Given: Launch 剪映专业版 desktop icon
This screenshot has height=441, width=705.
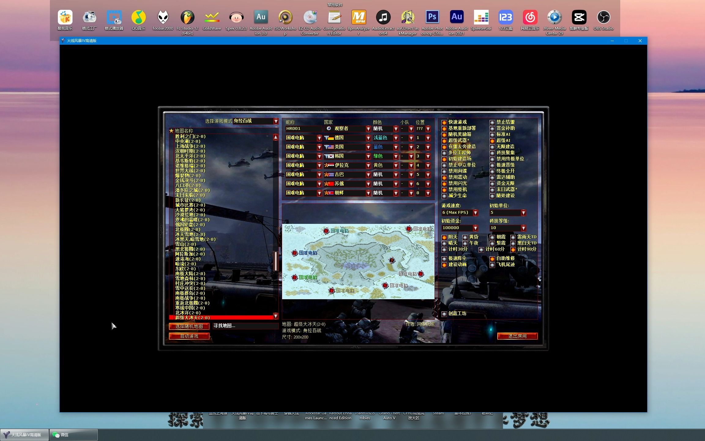Looking at the screenshot, I should coord(579,20).
